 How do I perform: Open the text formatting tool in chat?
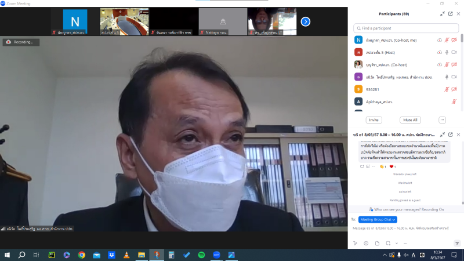pyautogui.click(x=355, y=243)
